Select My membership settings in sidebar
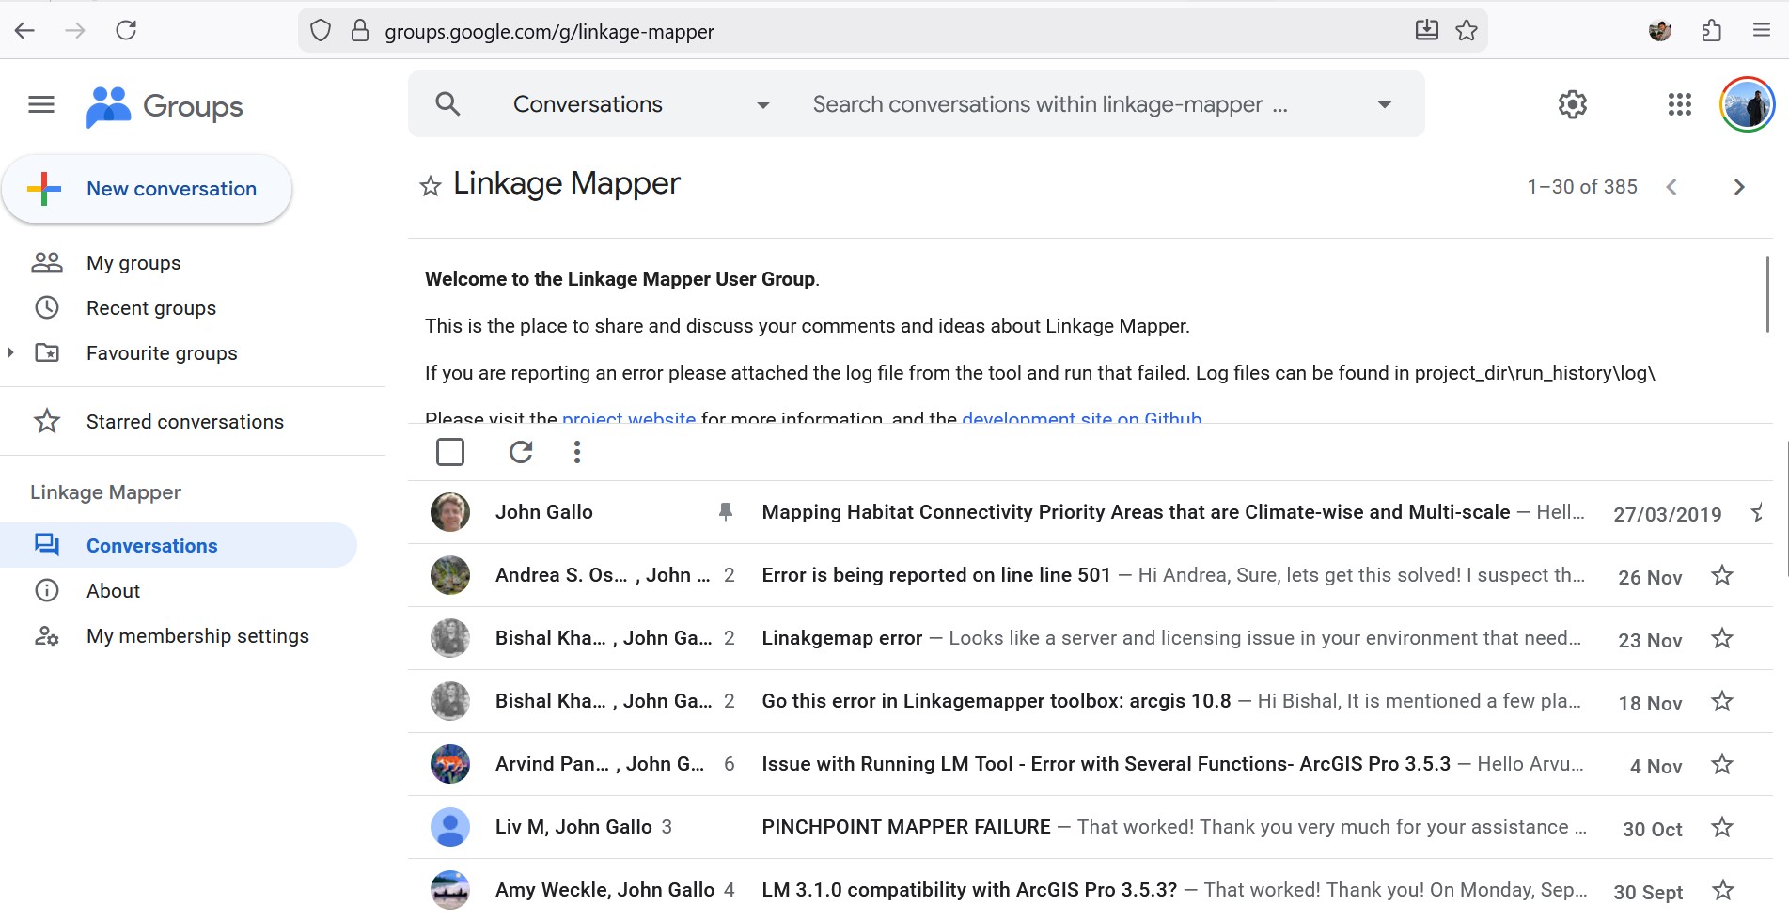 point(197,636)
